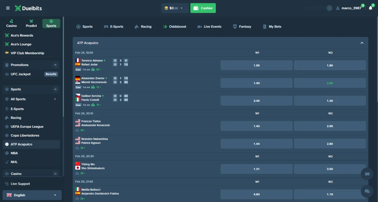Click the notifications bell icon
Viewport: 378px width, 202px height.
click(370, 8)
